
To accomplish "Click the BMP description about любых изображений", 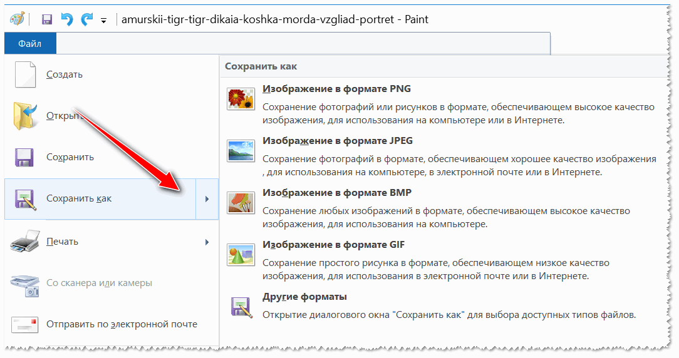I will [446, 217].
